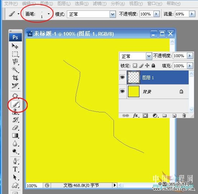This screenshot has height=194, width=198.
Task: Create a new layer
Action: point(174,115)
